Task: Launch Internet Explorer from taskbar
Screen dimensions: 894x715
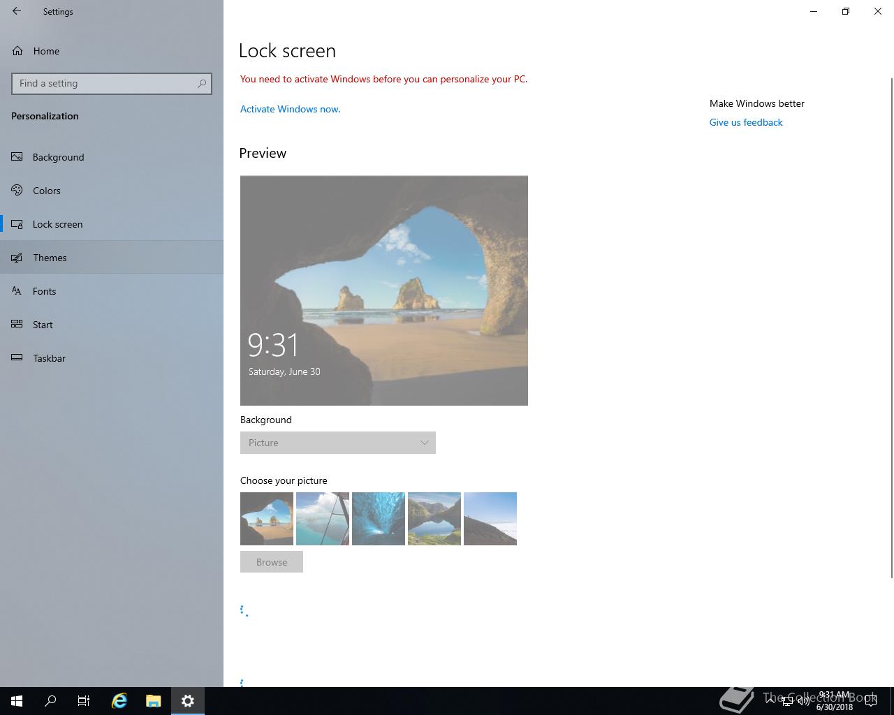Action: point(119,701)
